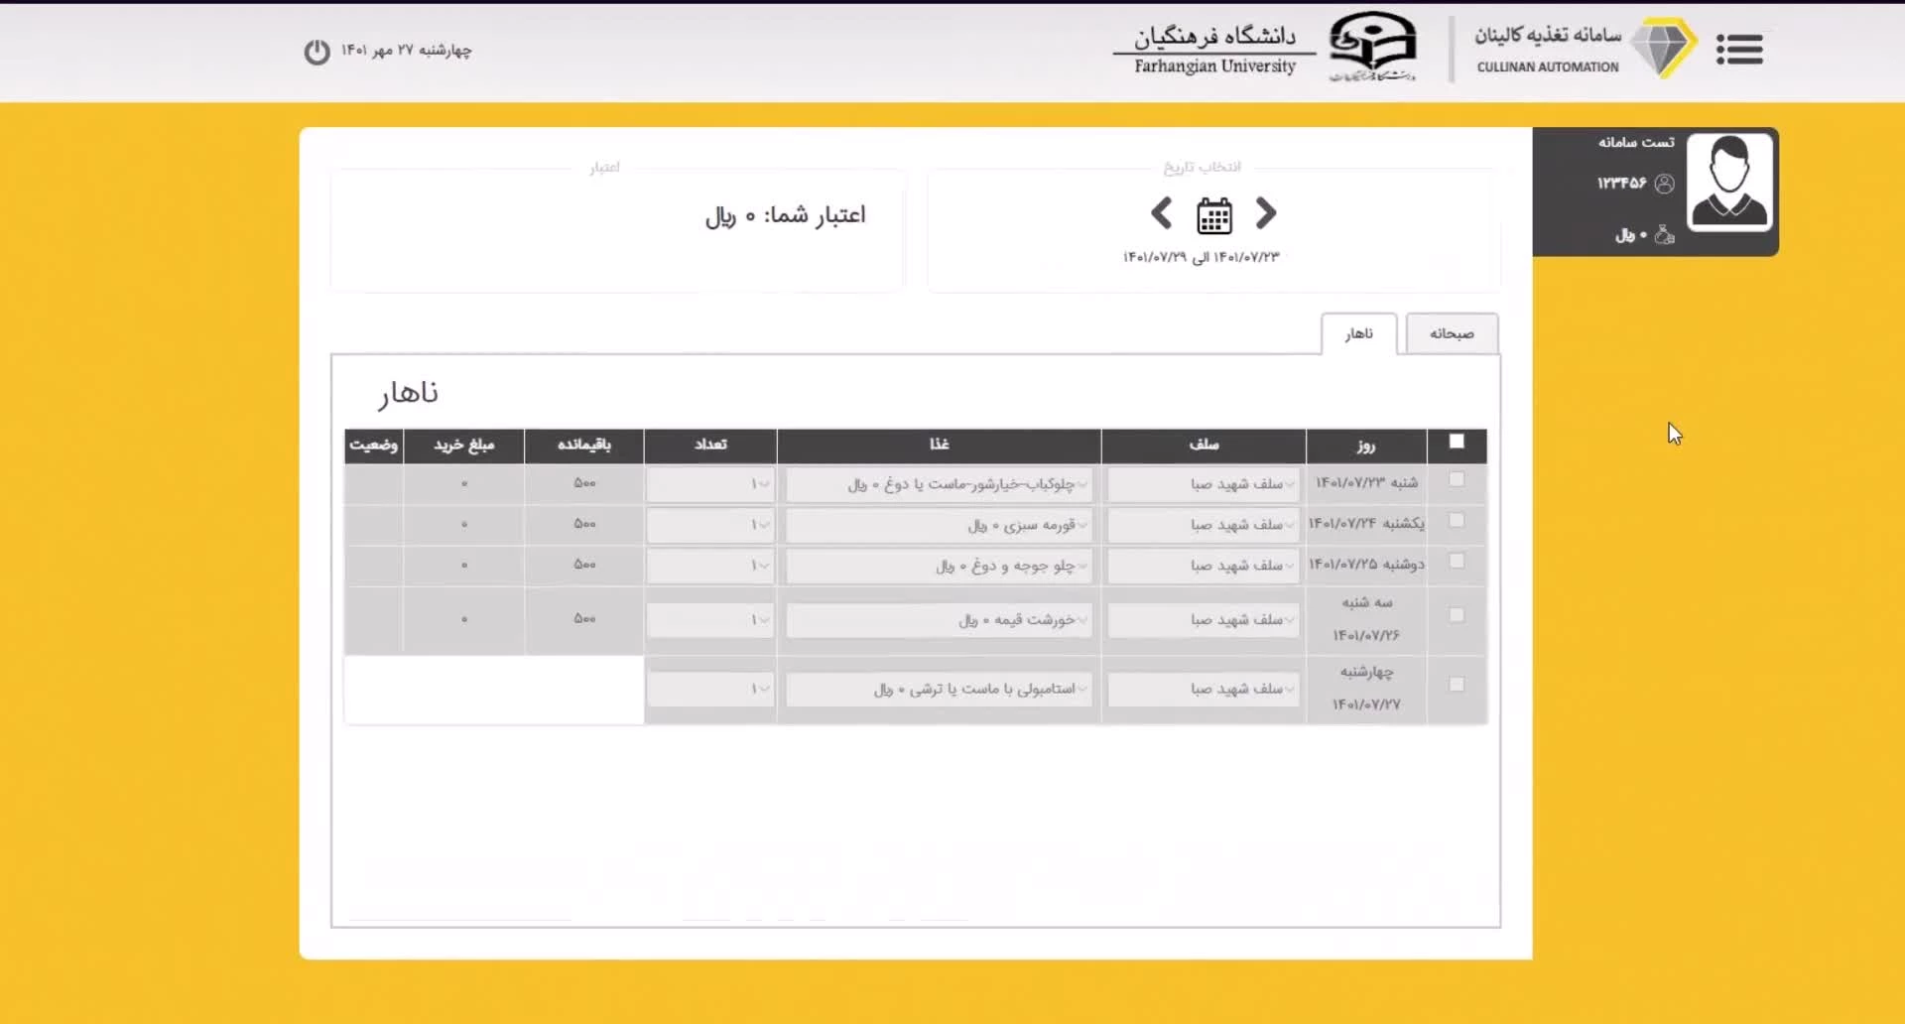
Task: Click the Cullinan diamond logo
Action: coord(1664,48)
